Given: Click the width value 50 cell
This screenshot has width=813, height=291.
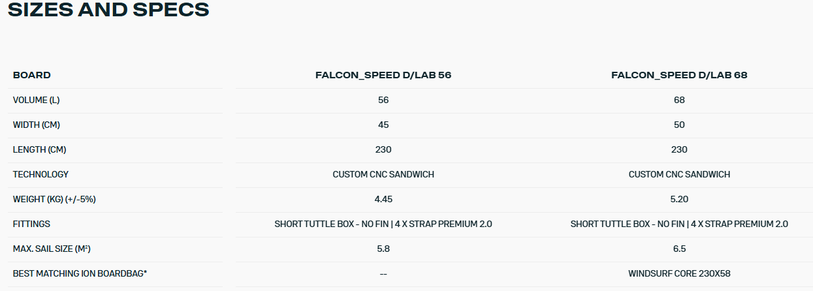Looking at the screenshot, I should (x=679, y=125).
